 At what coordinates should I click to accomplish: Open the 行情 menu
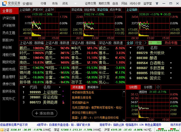pos(43,3)
